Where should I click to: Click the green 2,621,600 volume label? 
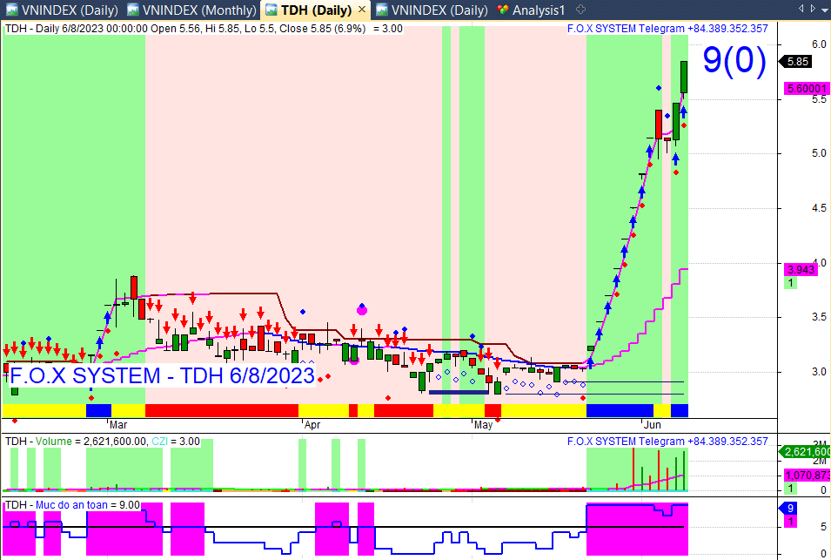[805, 452]
